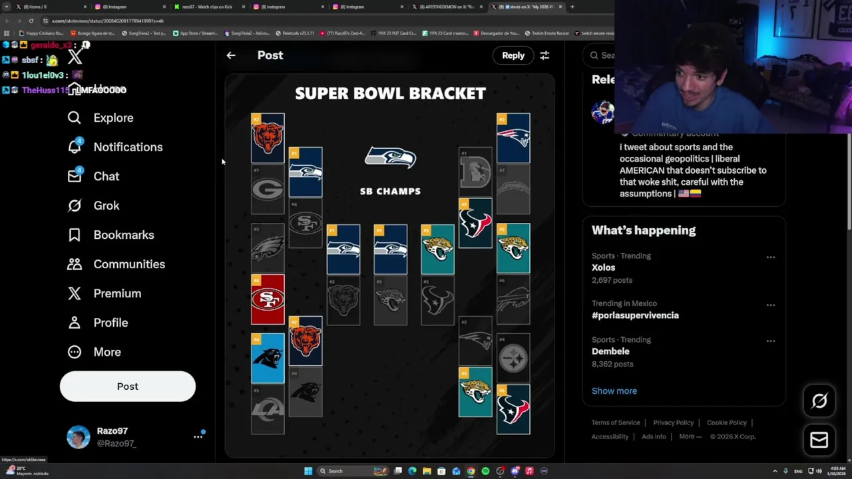The image size is (852, 479).
Task: Click the X search field
Action: 600,55
